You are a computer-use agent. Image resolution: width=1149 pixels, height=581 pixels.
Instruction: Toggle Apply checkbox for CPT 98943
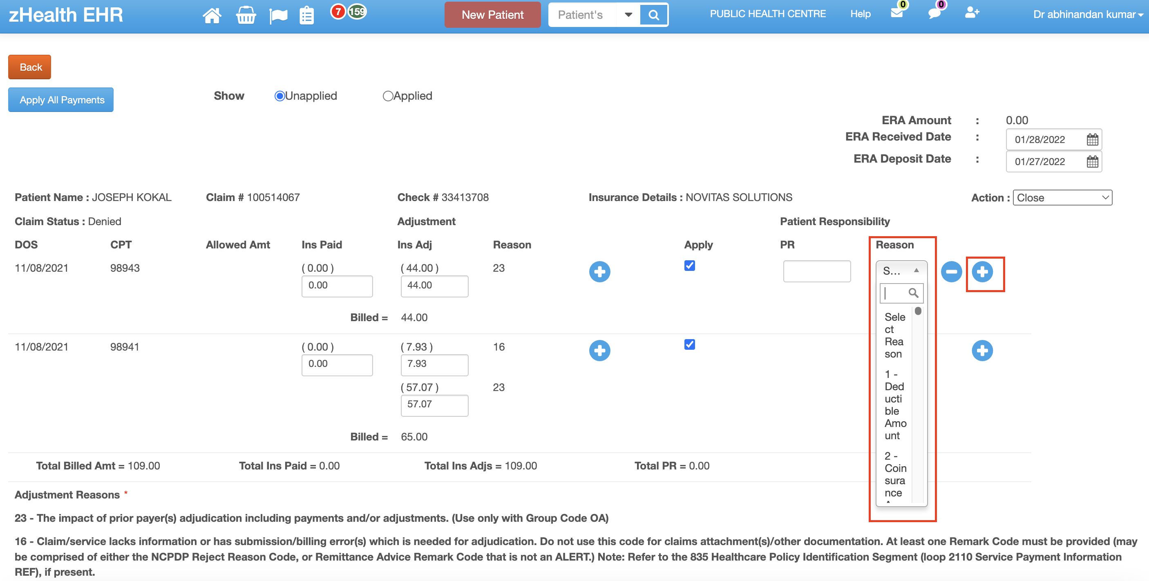coord(690,266)
